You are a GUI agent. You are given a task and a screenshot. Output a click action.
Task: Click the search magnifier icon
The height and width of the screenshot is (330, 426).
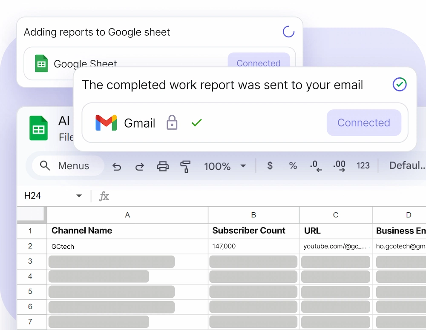45,165
